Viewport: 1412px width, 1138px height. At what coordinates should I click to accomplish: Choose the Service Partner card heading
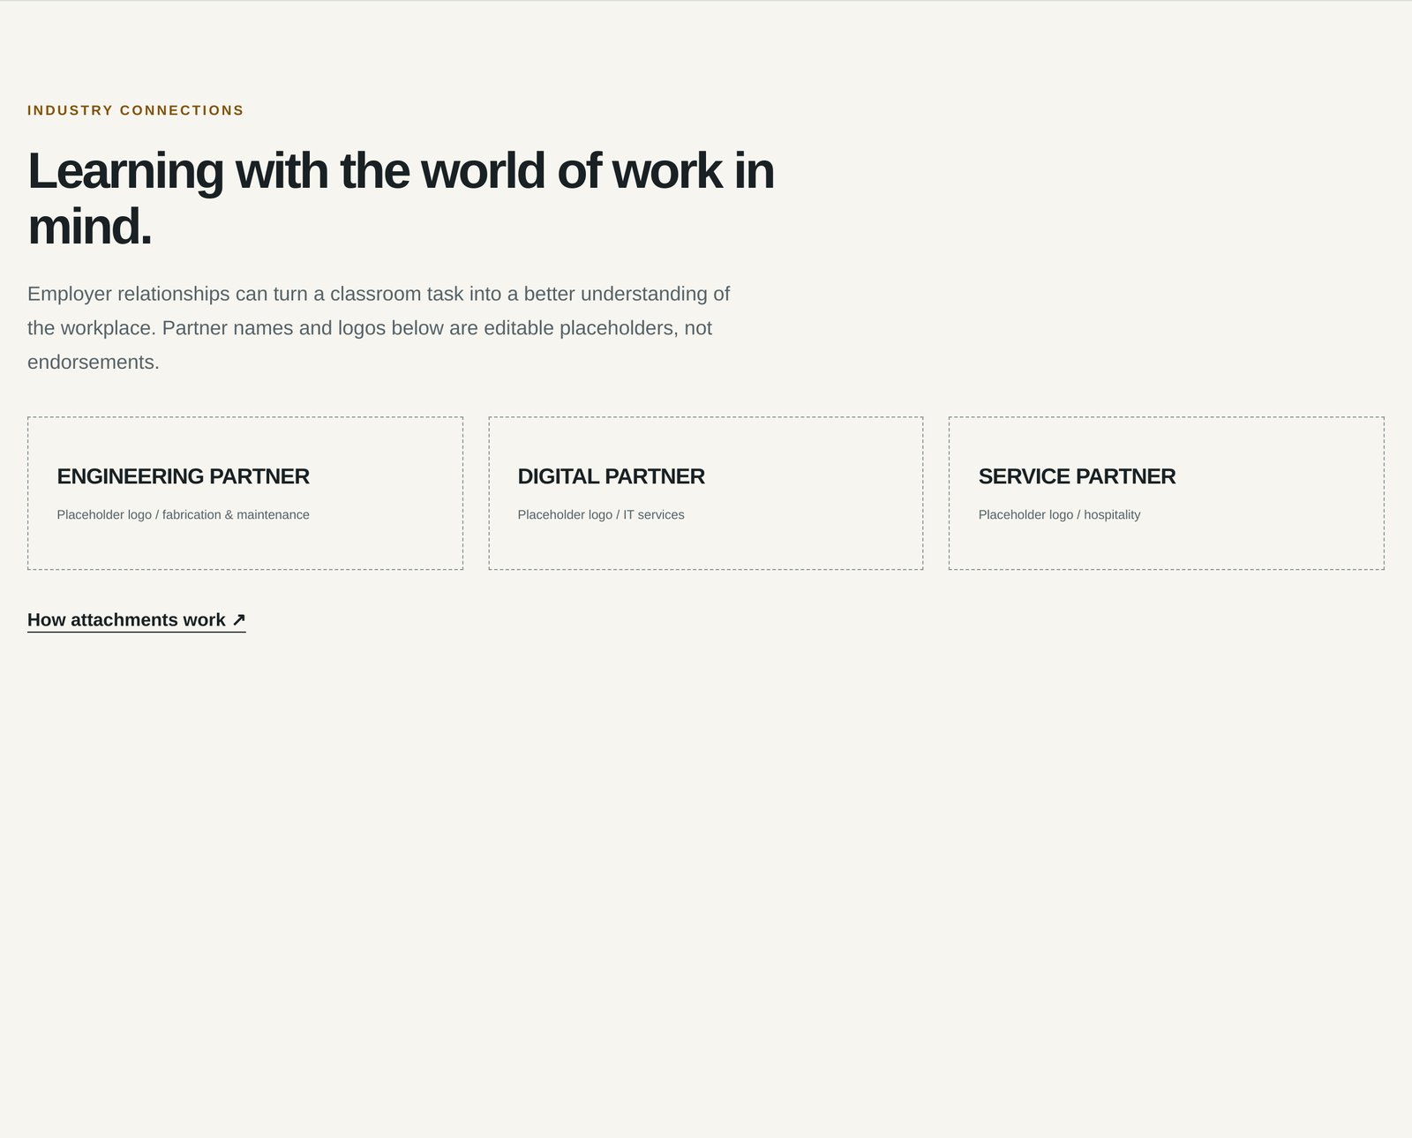(x=1077, y=476)
